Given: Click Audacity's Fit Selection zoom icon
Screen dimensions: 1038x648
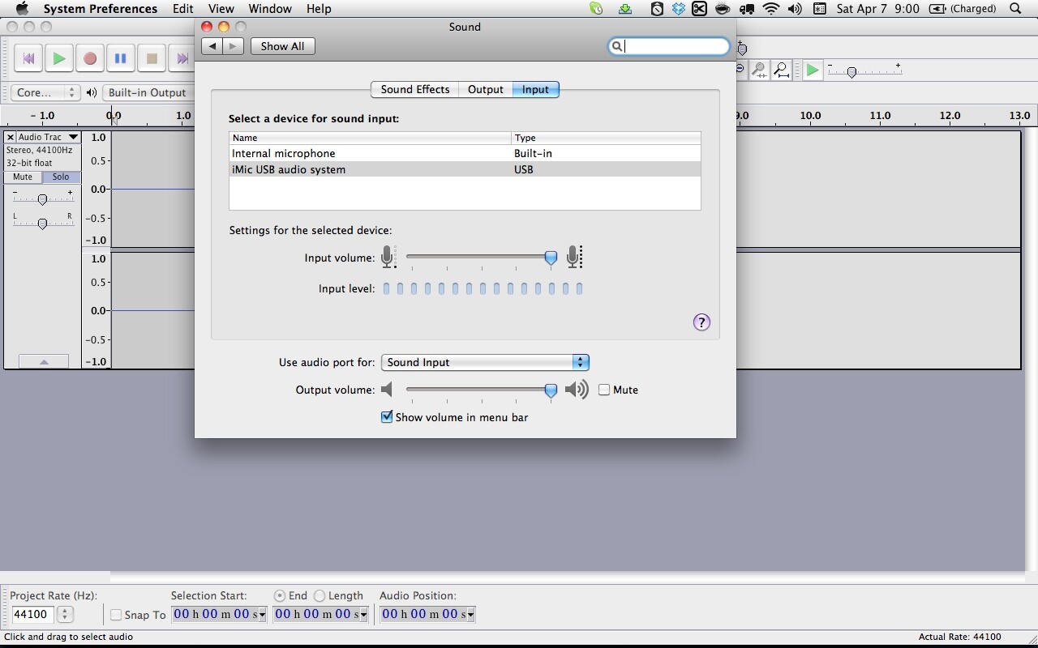Looking at the screenshot, I should point(760,70).
